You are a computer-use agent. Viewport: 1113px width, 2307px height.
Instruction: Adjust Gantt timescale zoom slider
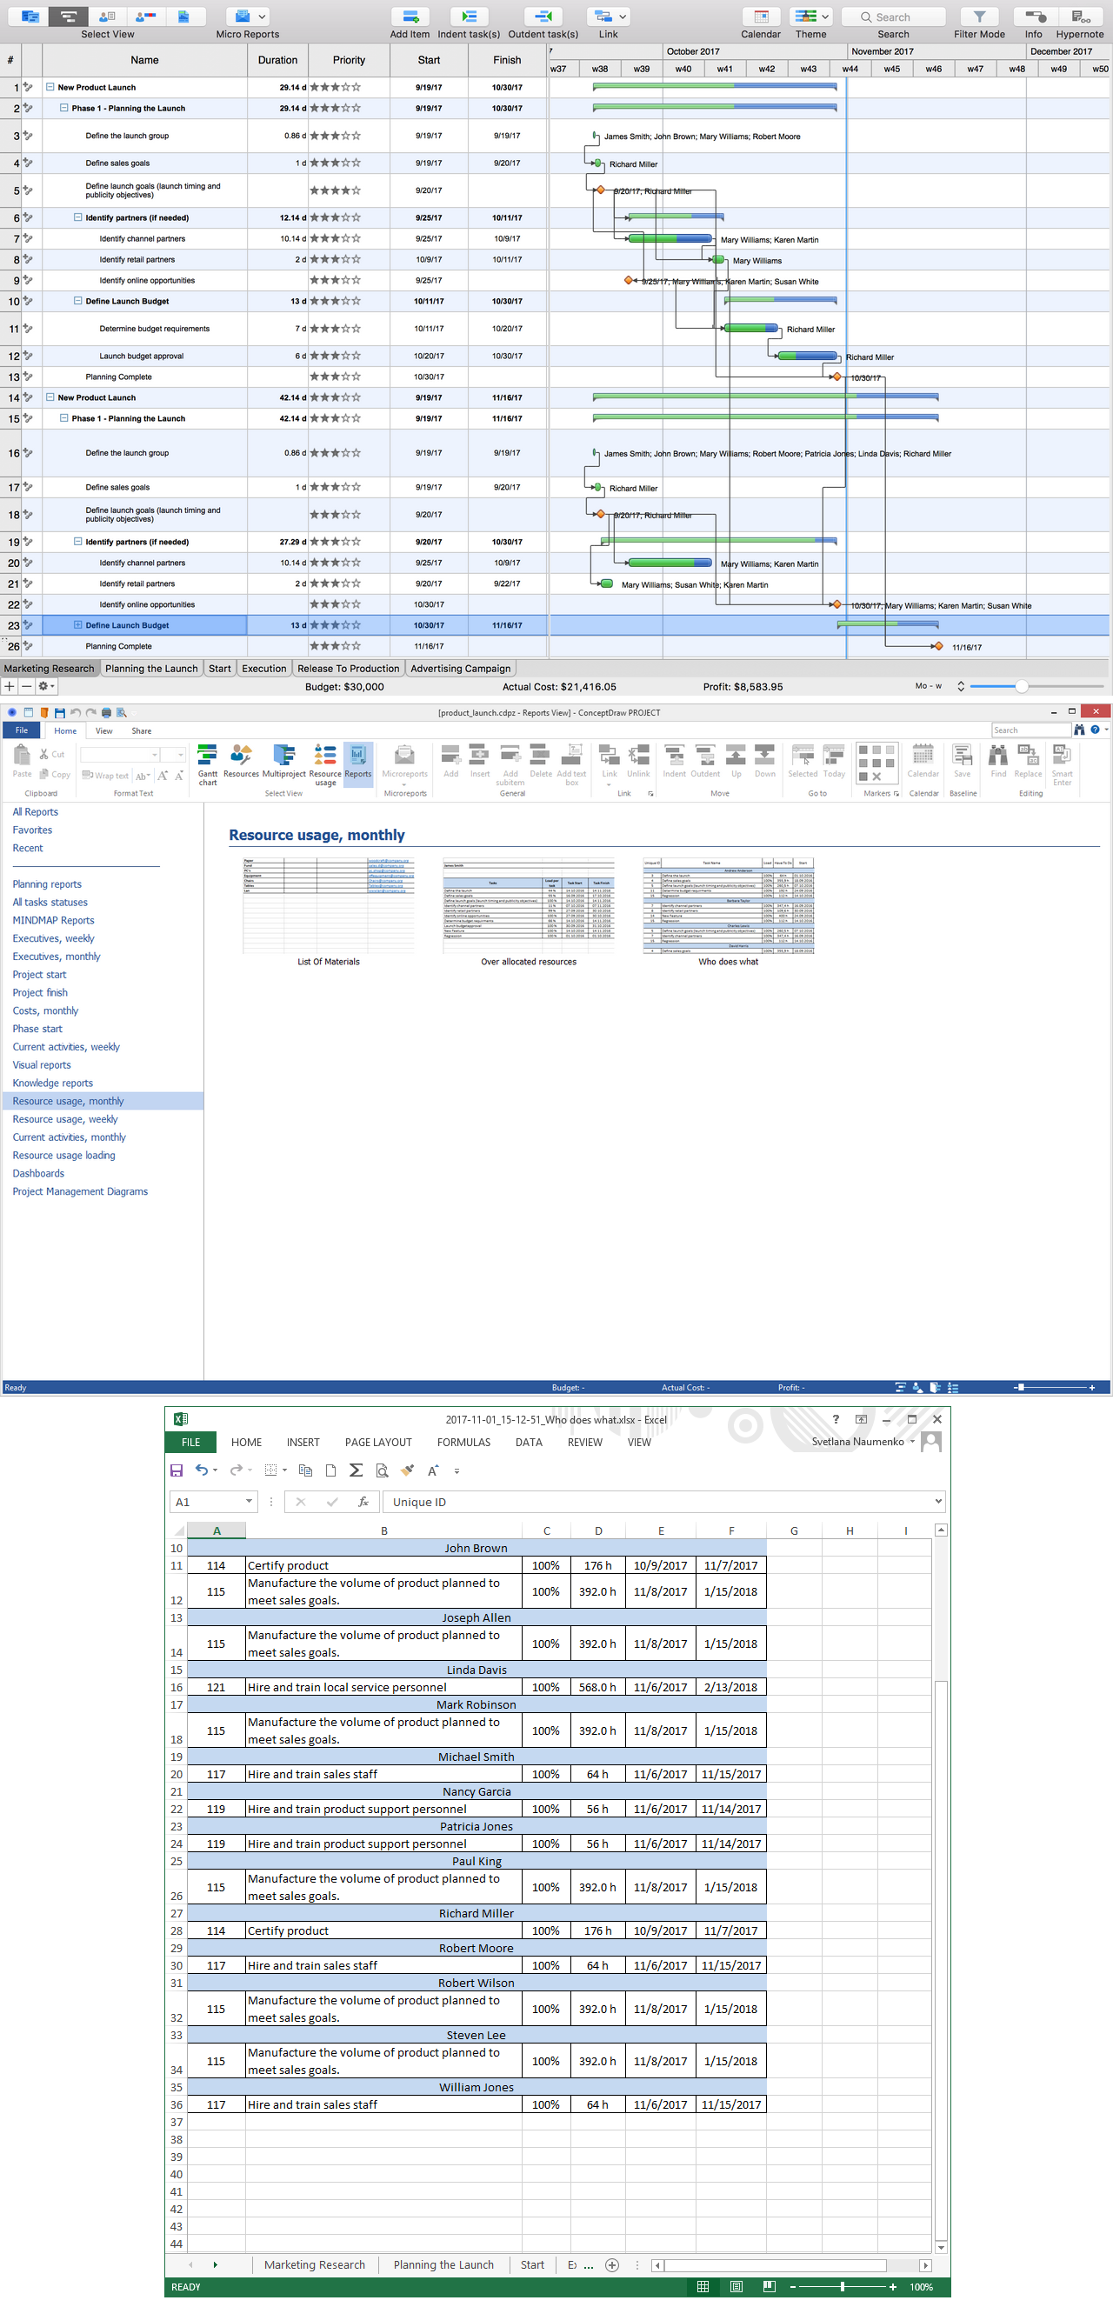(1021, 686)
